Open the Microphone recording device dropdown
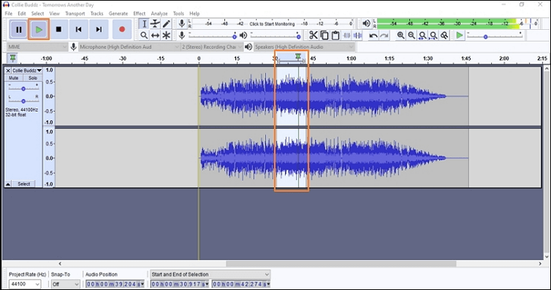 (x=129, y=46)
